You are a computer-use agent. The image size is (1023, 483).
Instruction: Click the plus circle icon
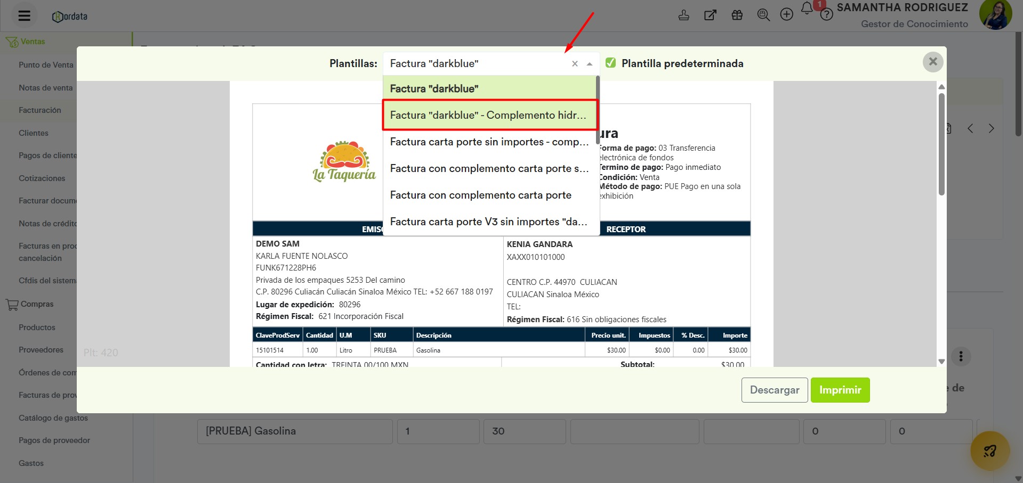click(787, 15)
